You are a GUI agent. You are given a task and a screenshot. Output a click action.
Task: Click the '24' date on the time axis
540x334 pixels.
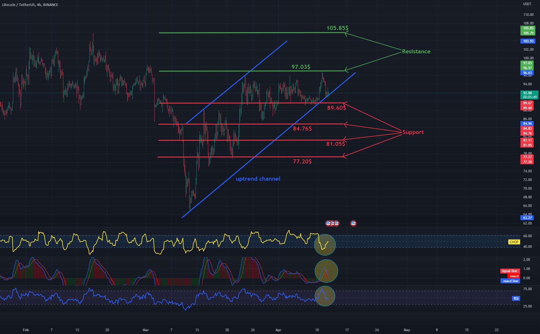point(377,330)
